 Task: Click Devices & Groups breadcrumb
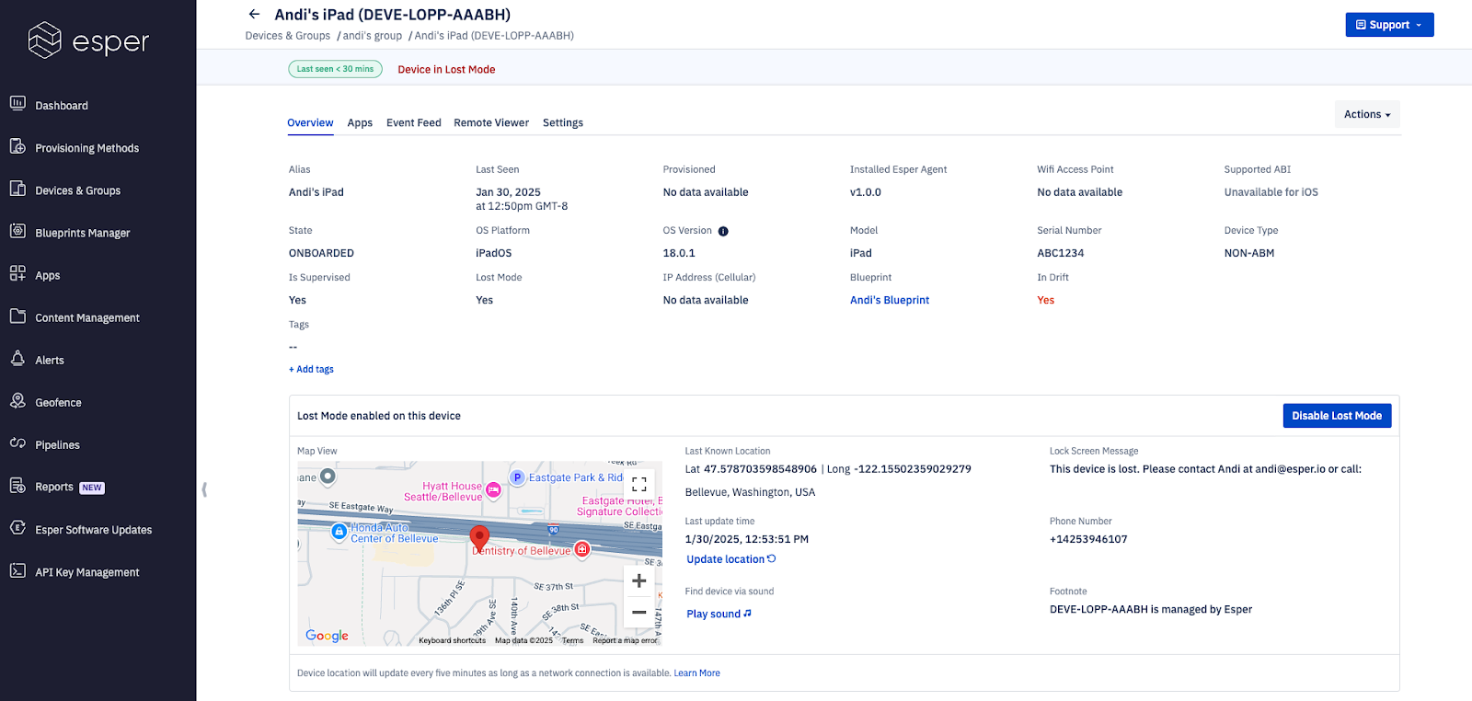pyautogui.click(x=287, y=36)
